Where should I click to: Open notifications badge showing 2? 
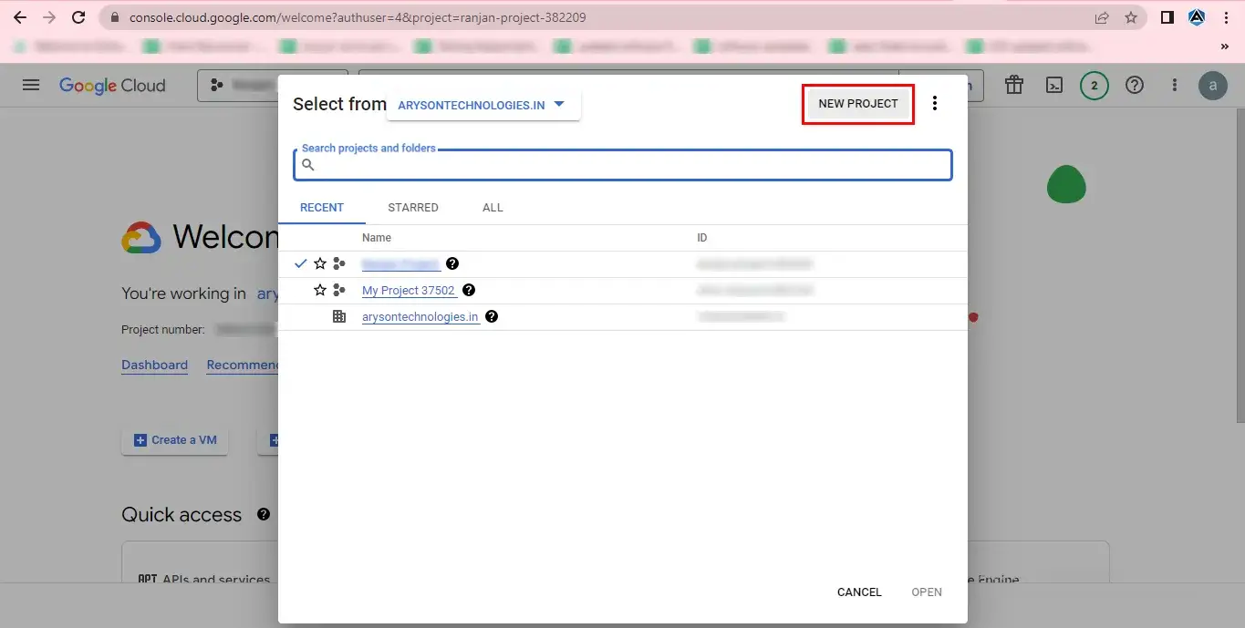1094,86
